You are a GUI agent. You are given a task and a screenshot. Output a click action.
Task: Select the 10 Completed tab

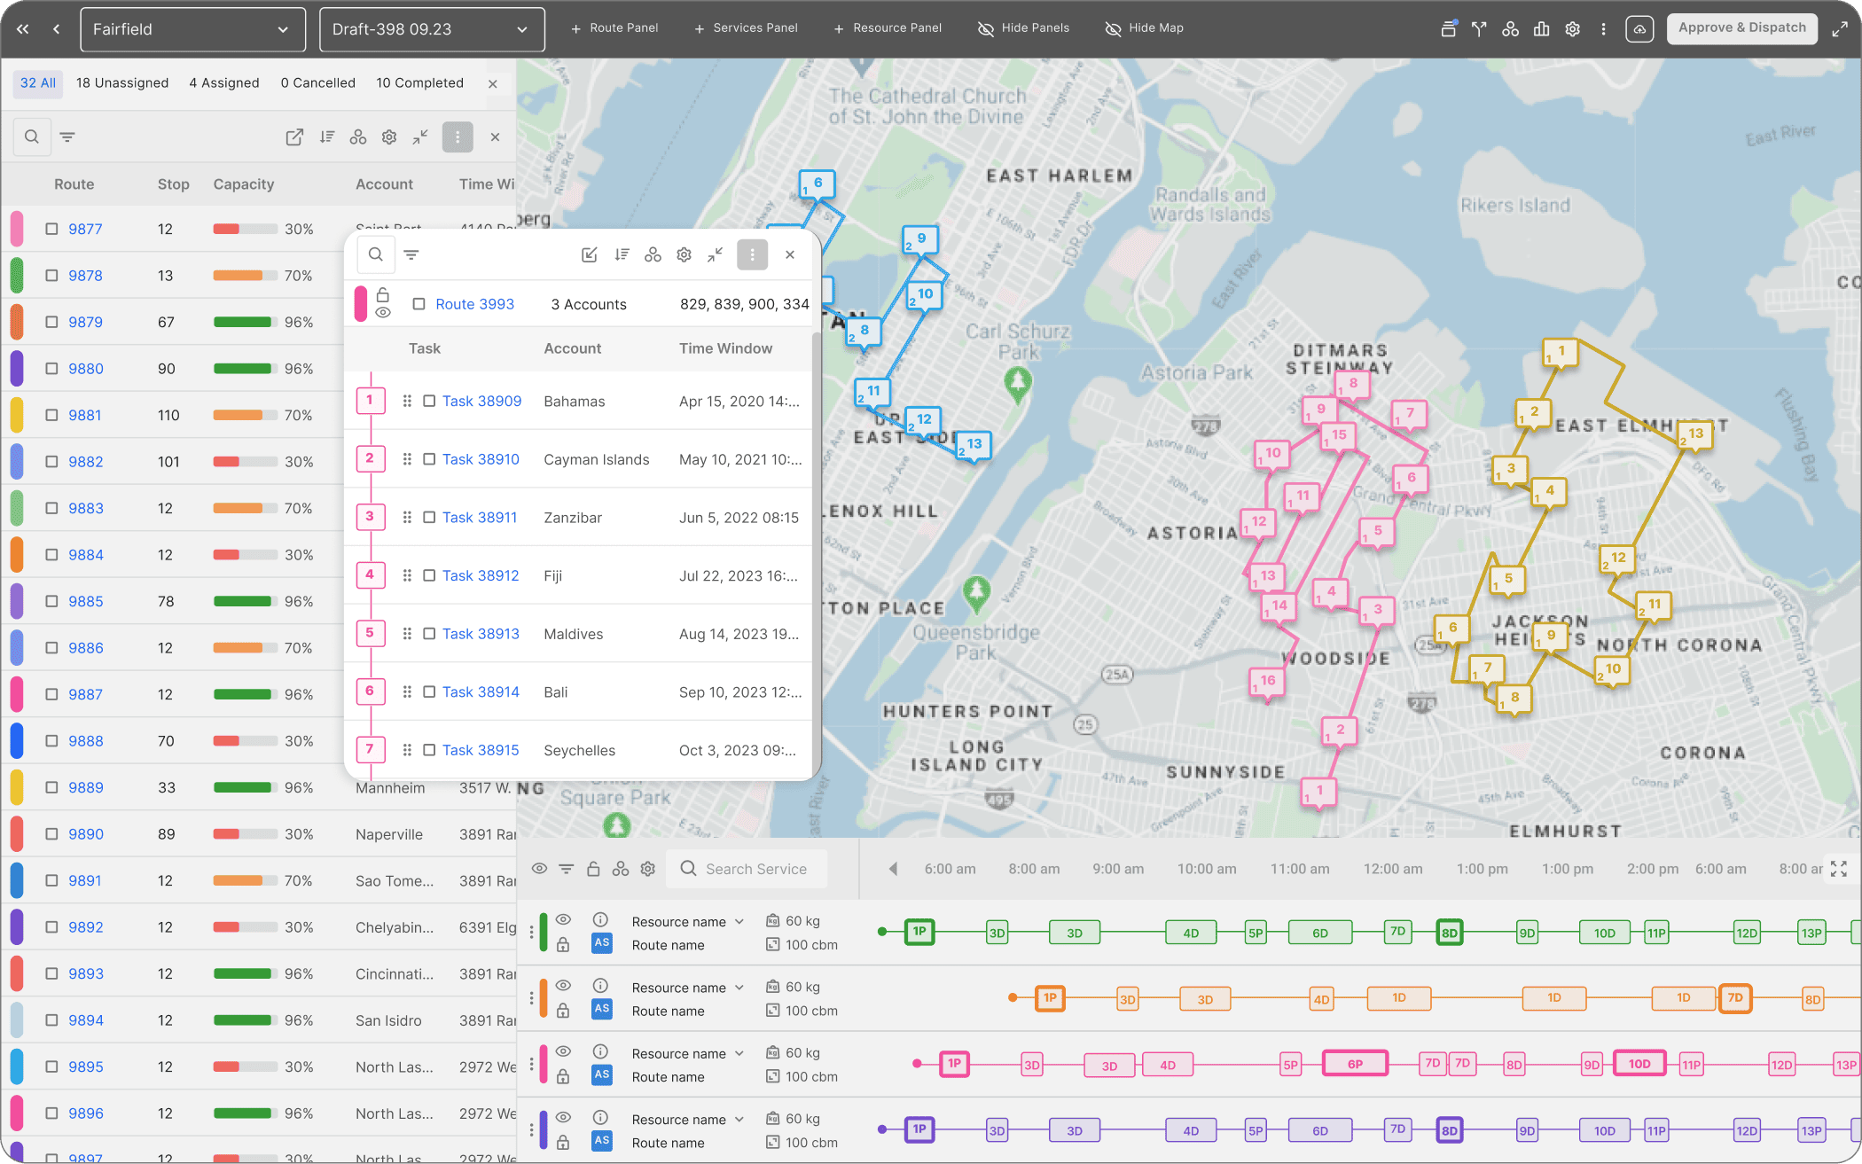(x=419, y=82)
